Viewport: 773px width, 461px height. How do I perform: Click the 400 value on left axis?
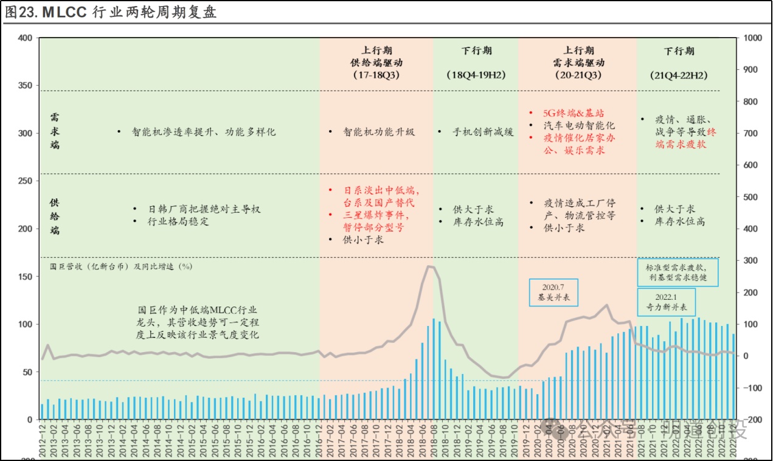click(x=25, y=38)
